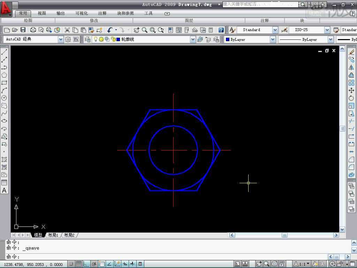Select the Rectangle draw tool
This screenshot has height=268, width=357.
4,83
